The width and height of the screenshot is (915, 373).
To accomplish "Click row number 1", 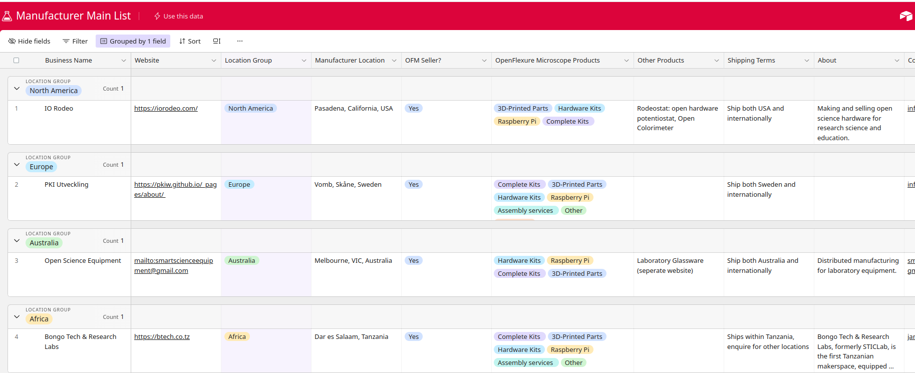I will coord(17,109).
